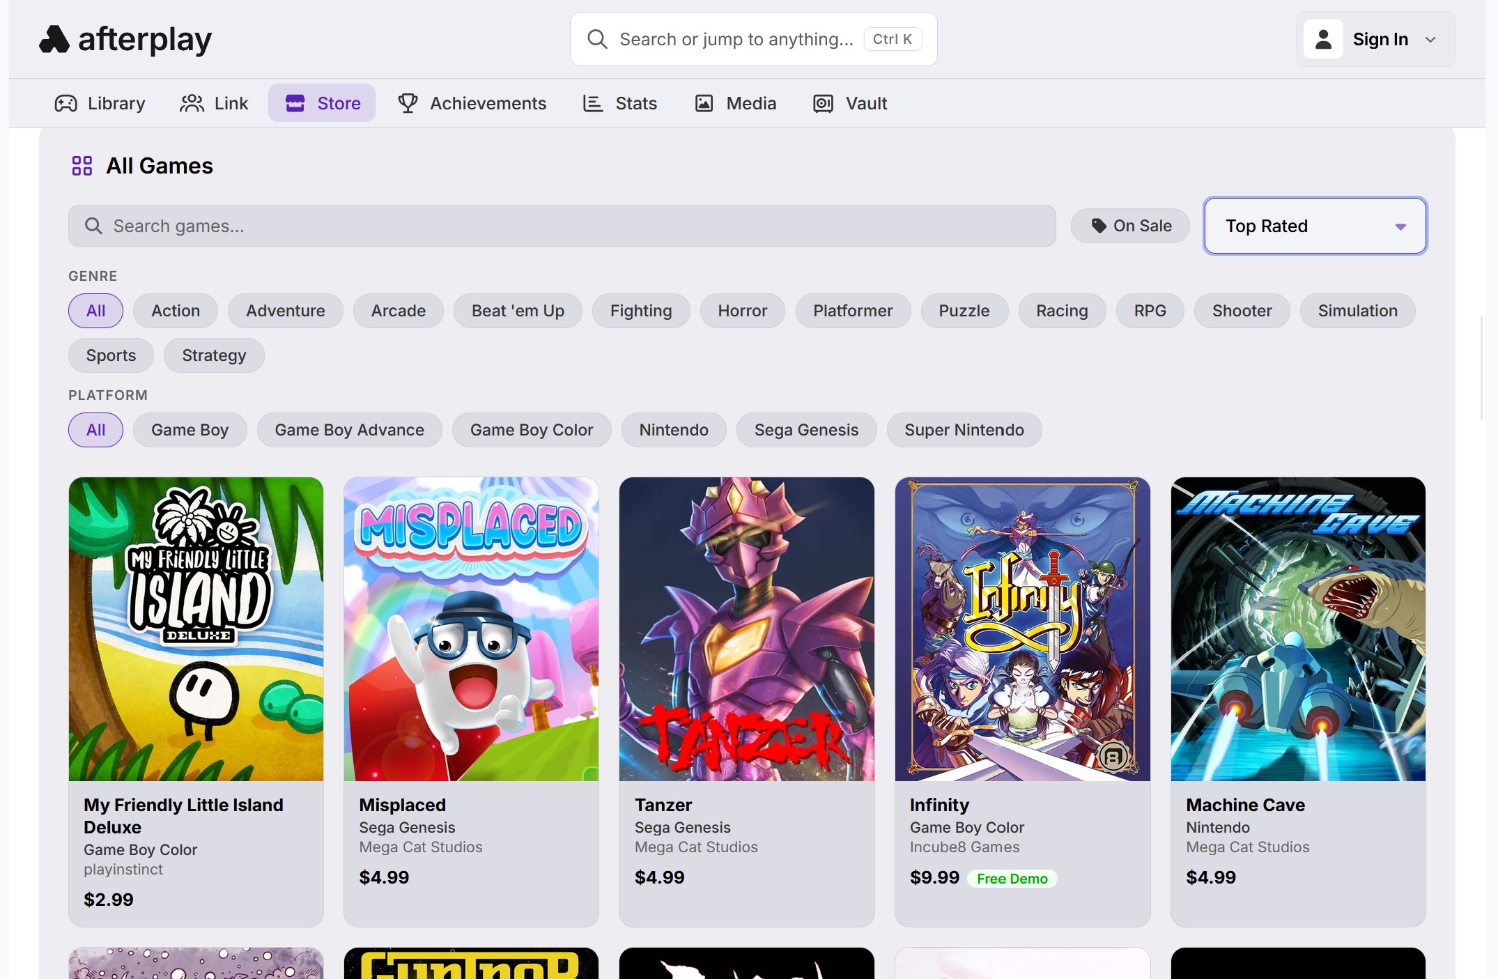
Task: Open the Tanzer cover art
Action: [746, 629]
